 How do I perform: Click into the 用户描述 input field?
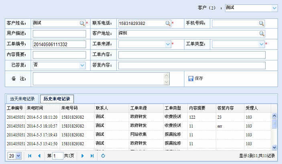tap(59, 34)
